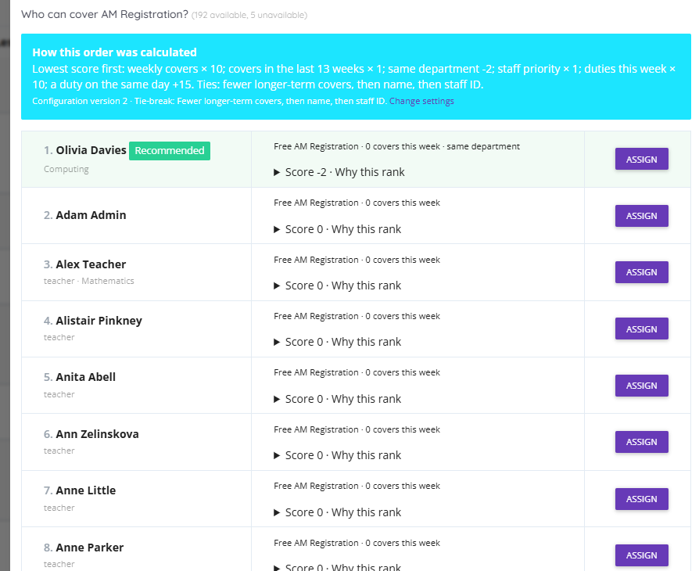Click the 'Configuration version 2' text
This screenshot has width=699, height=571.
pos(80,101)
